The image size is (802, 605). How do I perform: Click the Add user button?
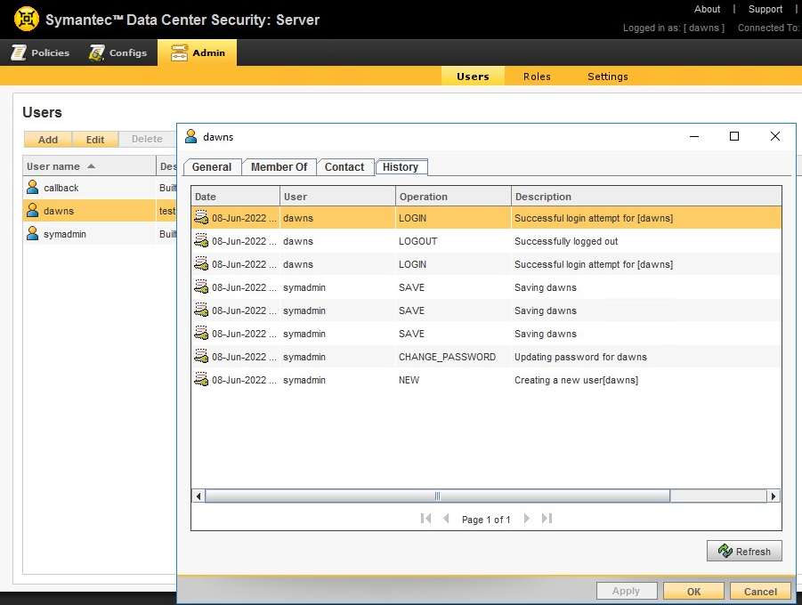click(48, 139)
